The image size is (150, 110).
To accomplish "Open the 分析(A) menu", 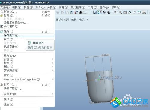I will pyautogui.click(x=52, y=7).
